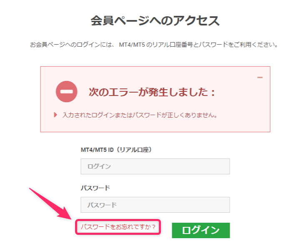This screenshot has height=249, width=301.
Task: Click the pink annotation arrow
Action: tap(50, 204)
